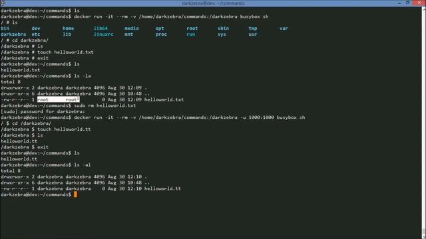Click the '12:10' timestamp on helloworld.tt row
Image resolution: width=426 pixels, height=239 pixels.
click(x=134, y=189)
